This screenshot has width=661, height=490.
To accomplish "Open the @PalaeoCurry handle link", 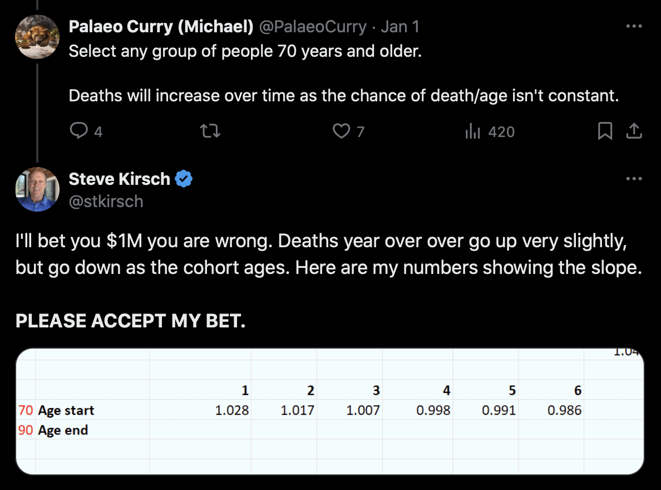I will [x=313, y=26].
